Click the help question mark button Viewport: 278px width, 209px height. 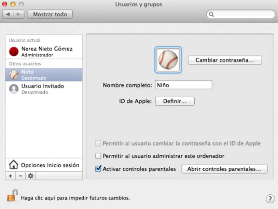[x=269, y=199]
